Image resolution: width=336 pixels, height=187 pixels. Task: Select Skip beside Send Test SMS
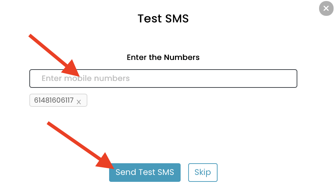point(203,173)
